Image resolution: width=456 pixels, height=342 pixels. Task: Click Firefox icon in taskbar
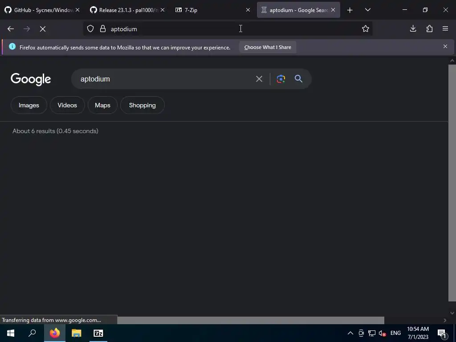click(55, 333)
